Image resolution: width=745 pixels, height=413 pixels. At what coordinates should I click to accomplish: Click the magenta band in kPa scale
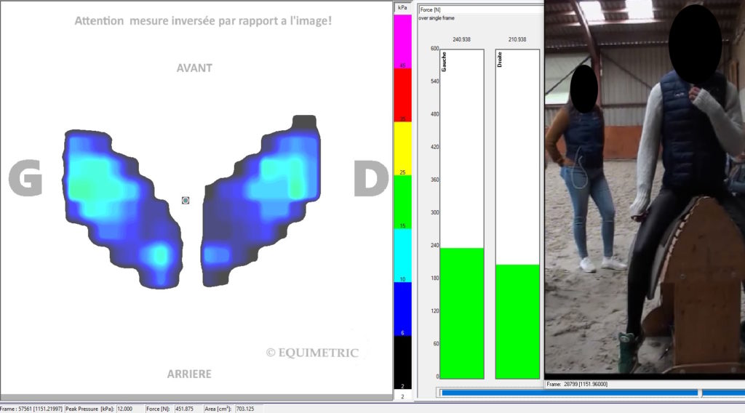(x=403, y=40)
